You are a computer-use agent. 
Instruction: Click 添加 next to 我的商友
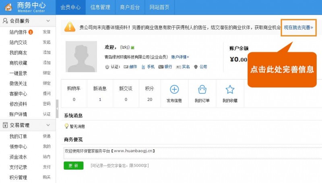[47, 53]
